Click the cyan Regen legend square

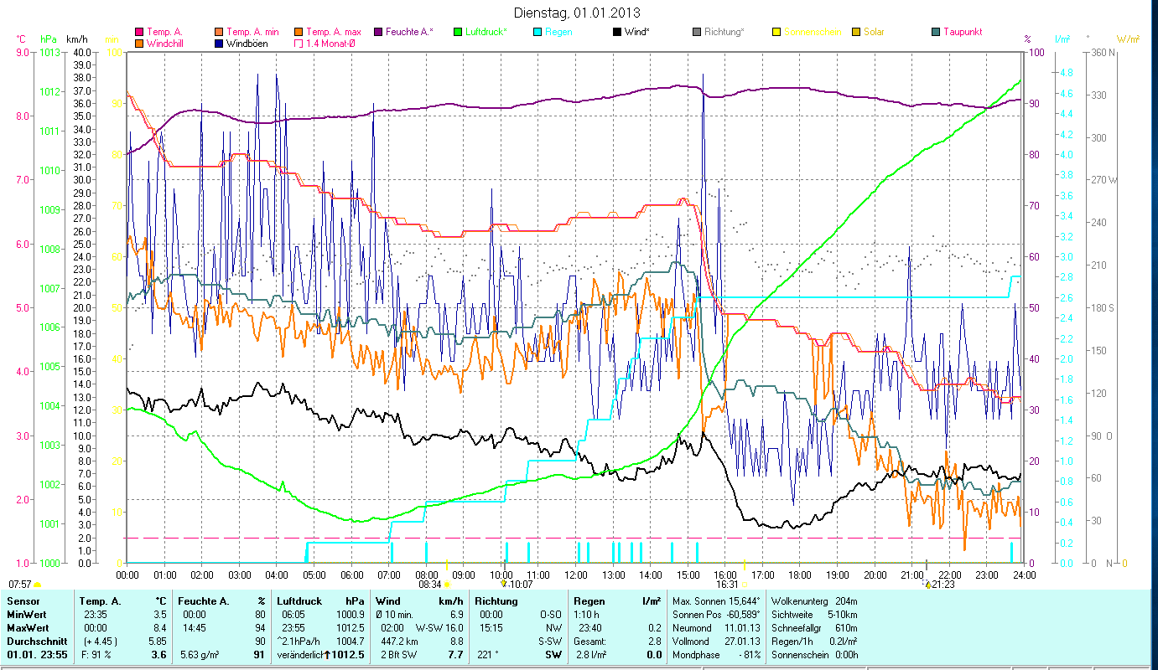pos(537,33)
